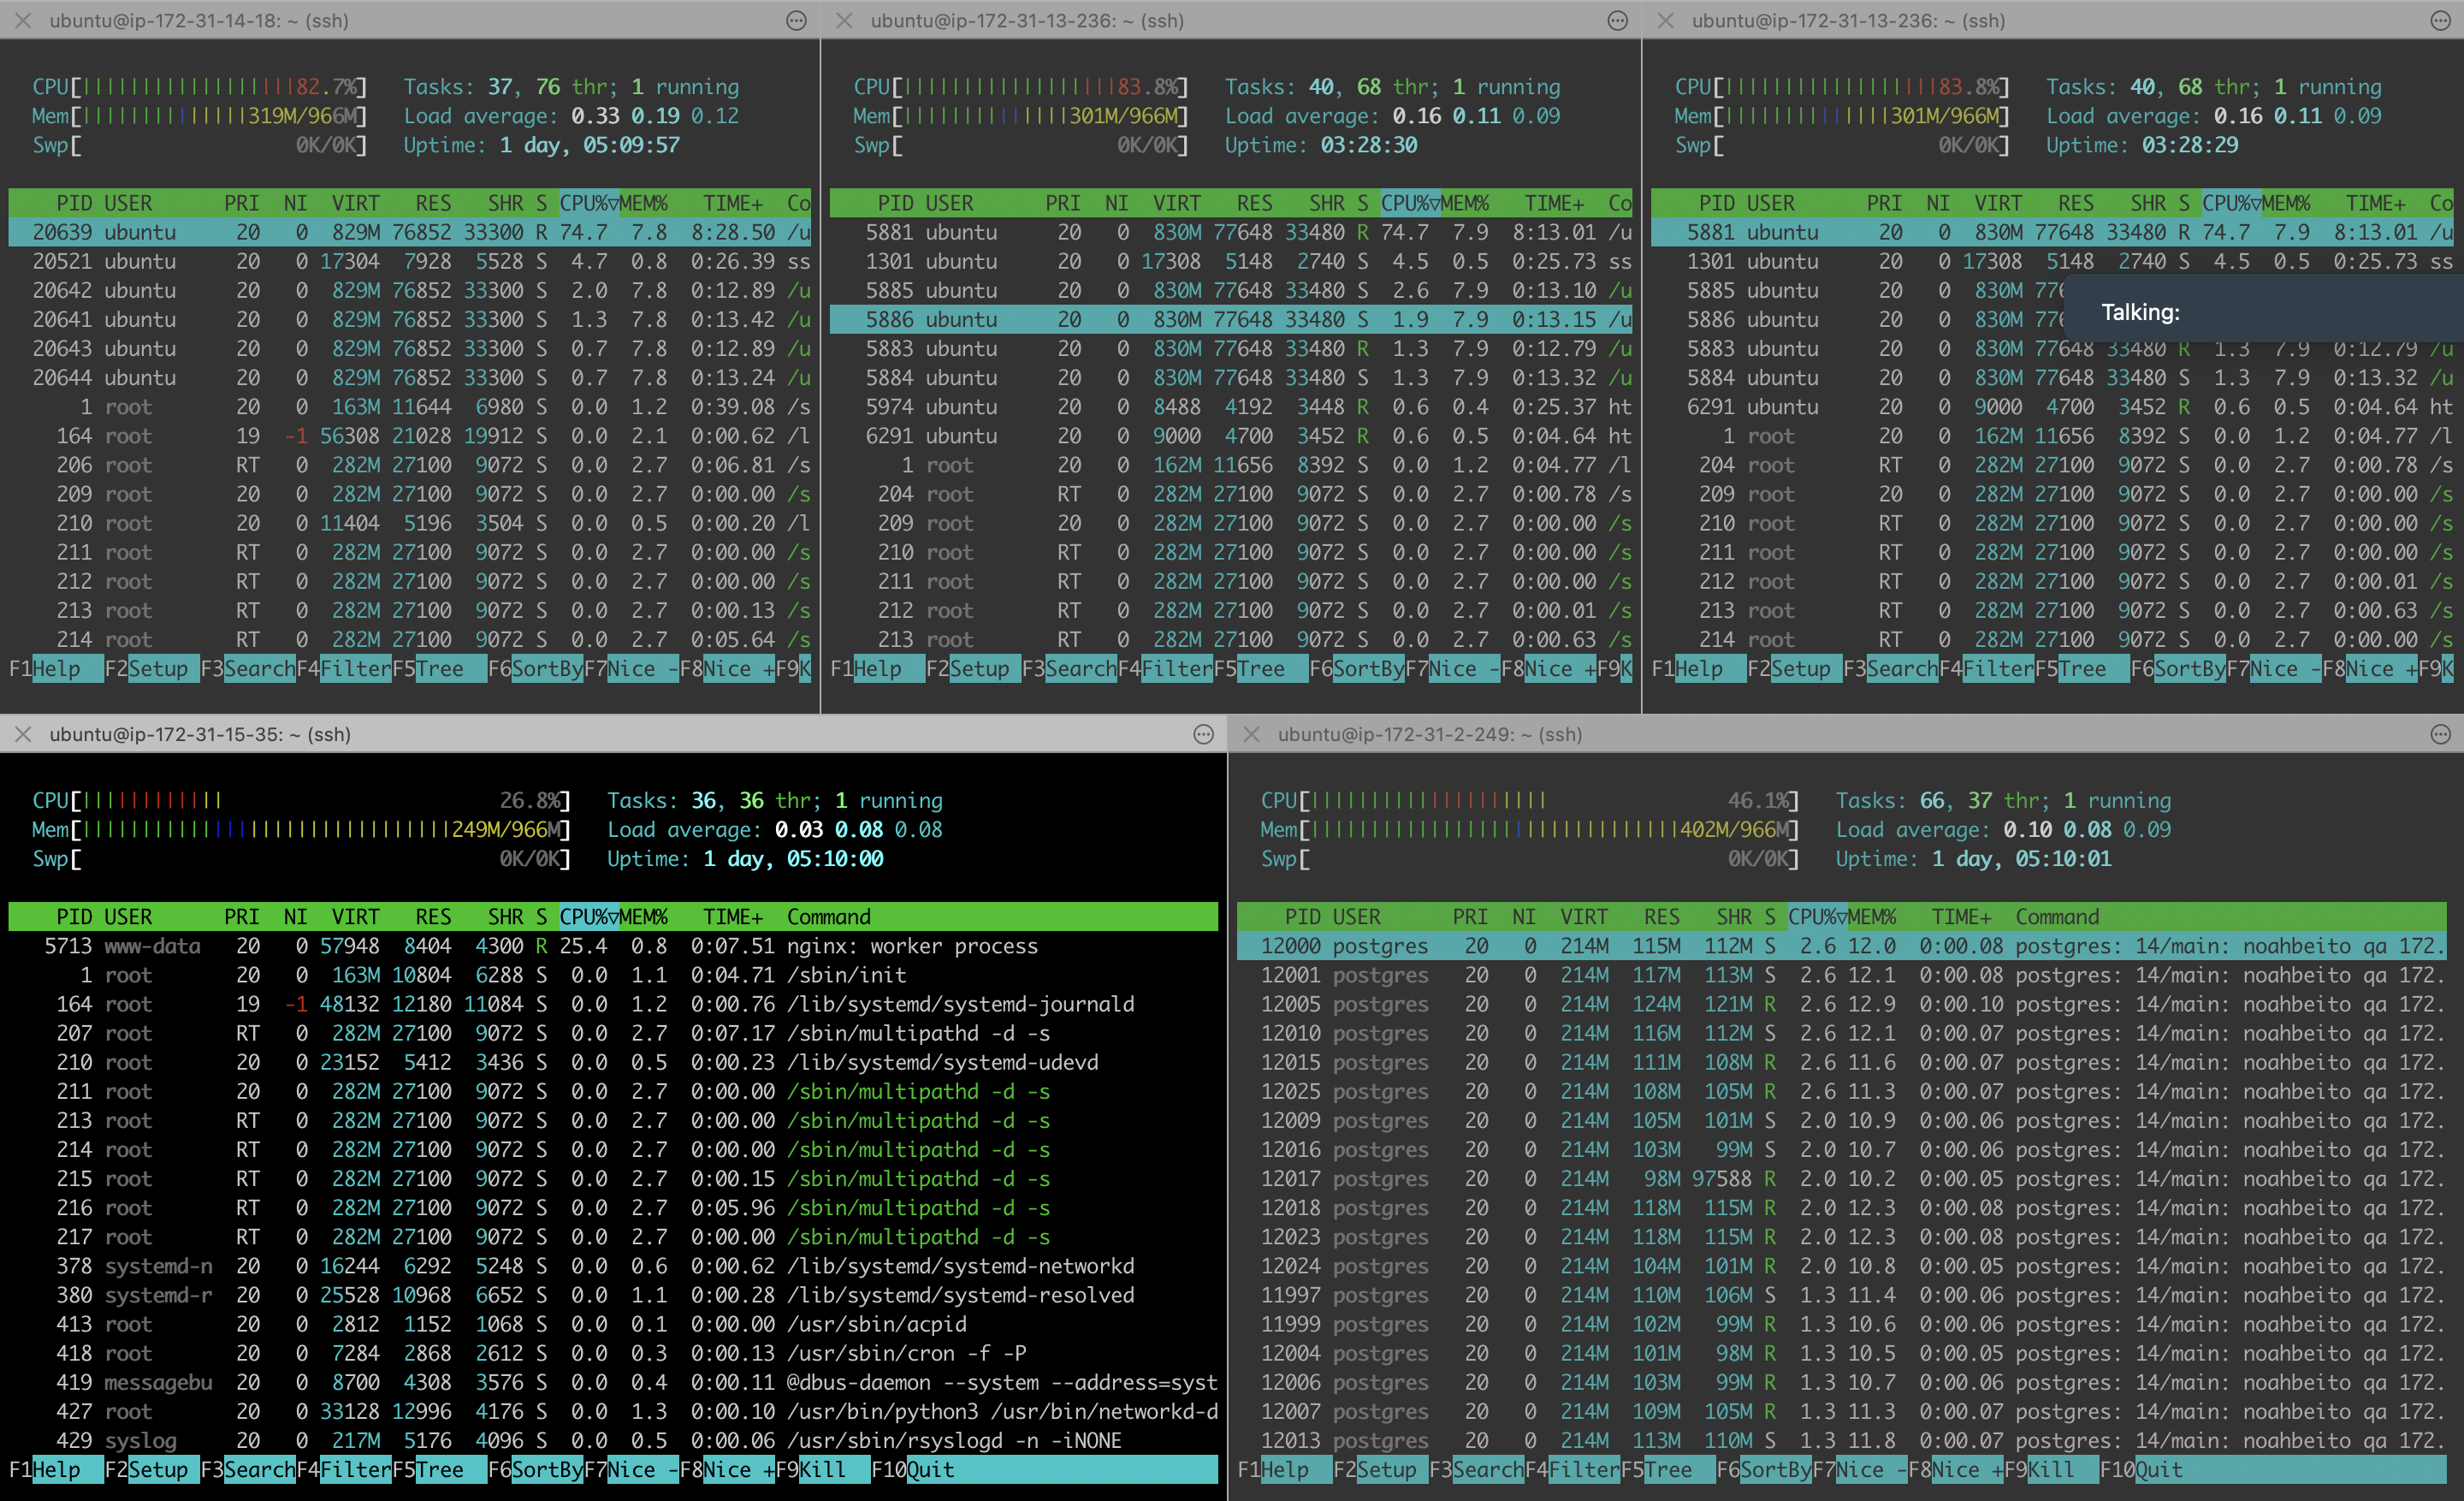Click F4 Filter in the middle top pane

[x=1176, y=669]
